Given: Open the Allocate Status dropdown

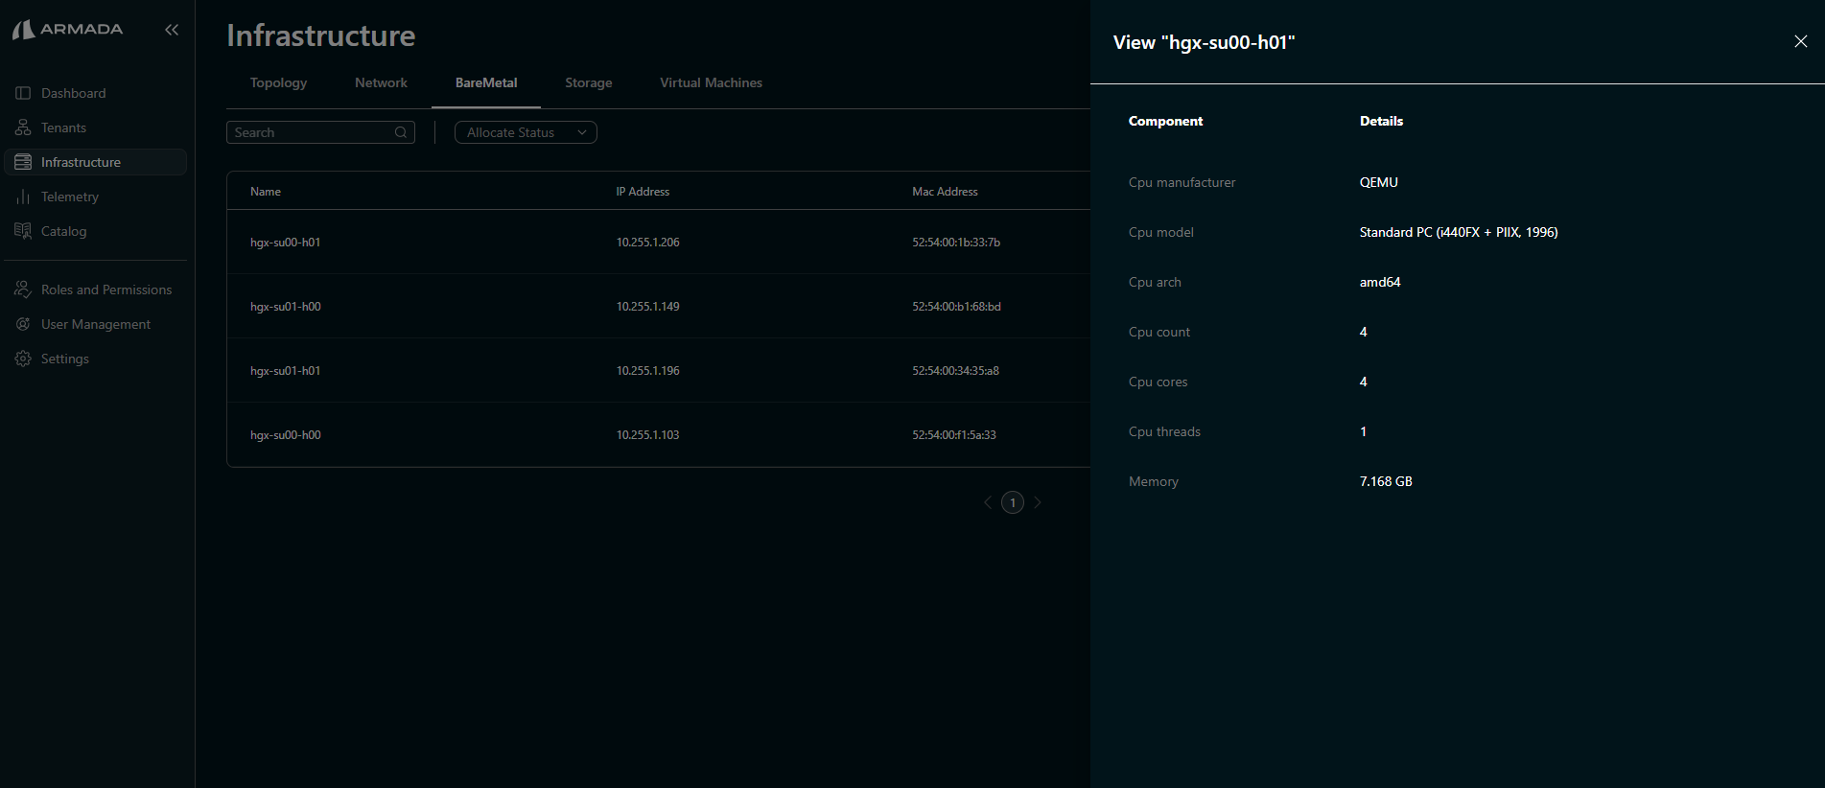Looking at the screenshot, I should [x=526, y=132].
